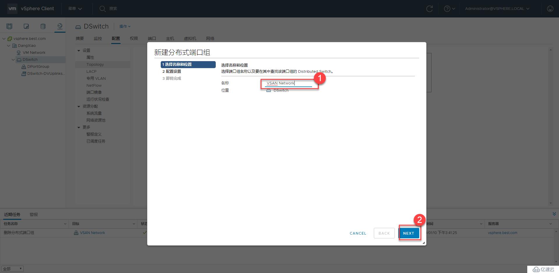Open the 已调度任务 item
The image size is (559, 273).
(96, 141)
